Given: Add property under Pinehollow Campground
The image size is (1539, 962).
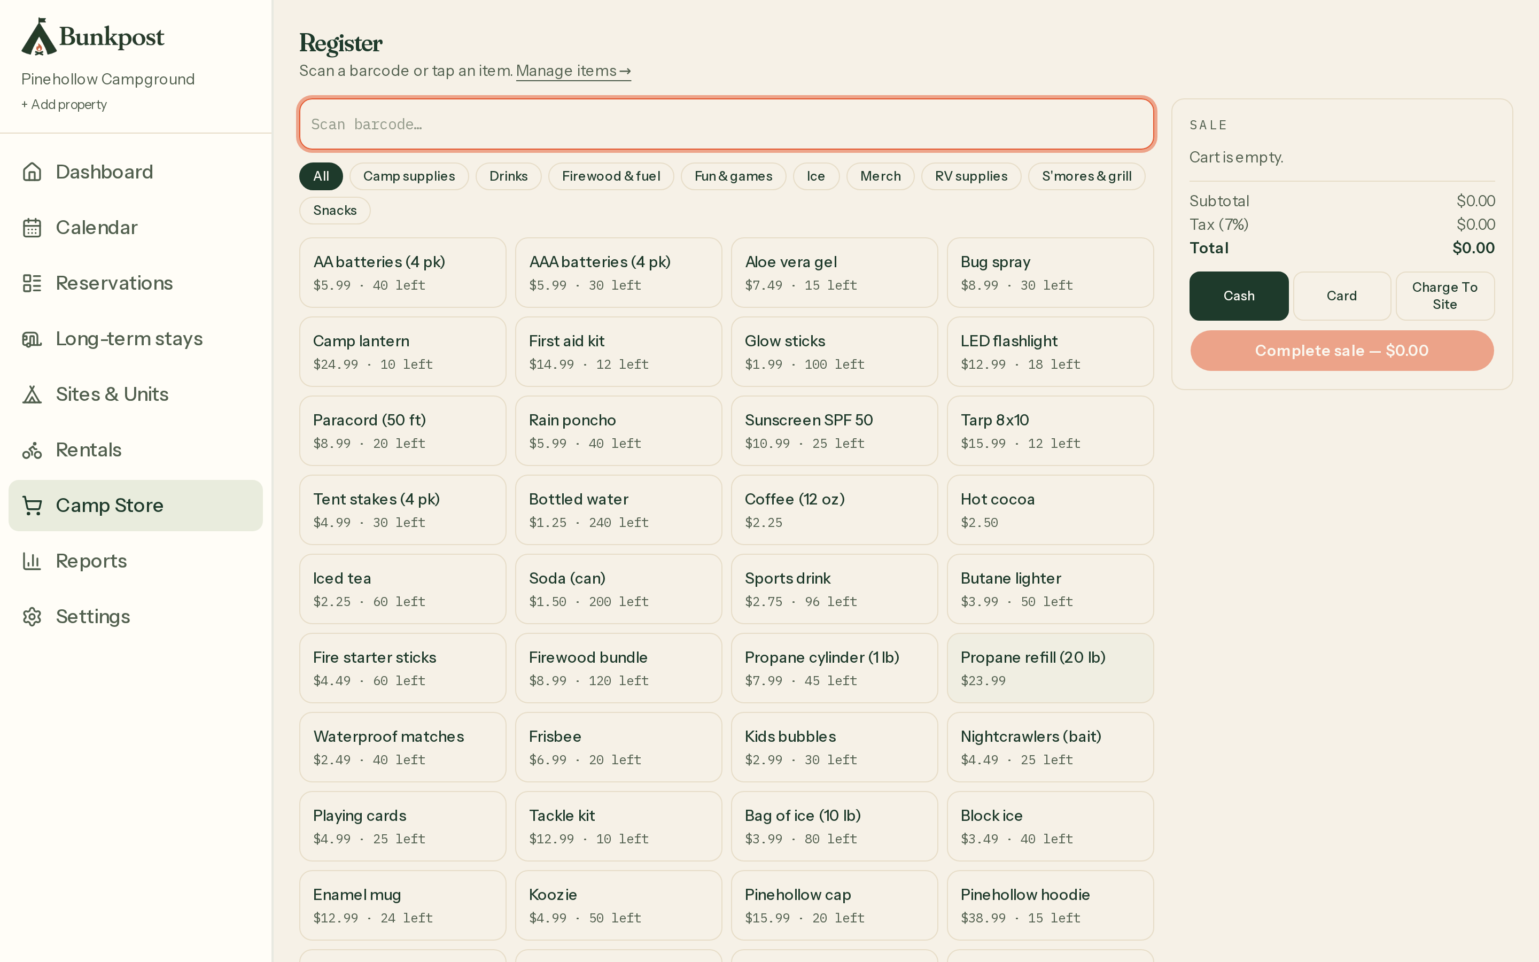Looking at the screenshot, I should pyautogui.click(x=64, y=104).
